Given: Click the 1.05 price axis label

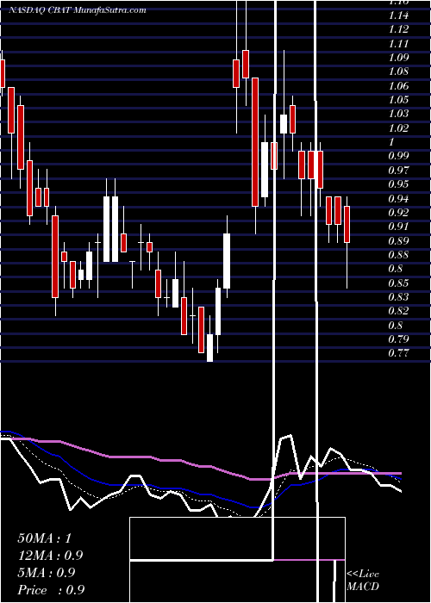Looking at the screenshot, I should click(398, 100).
